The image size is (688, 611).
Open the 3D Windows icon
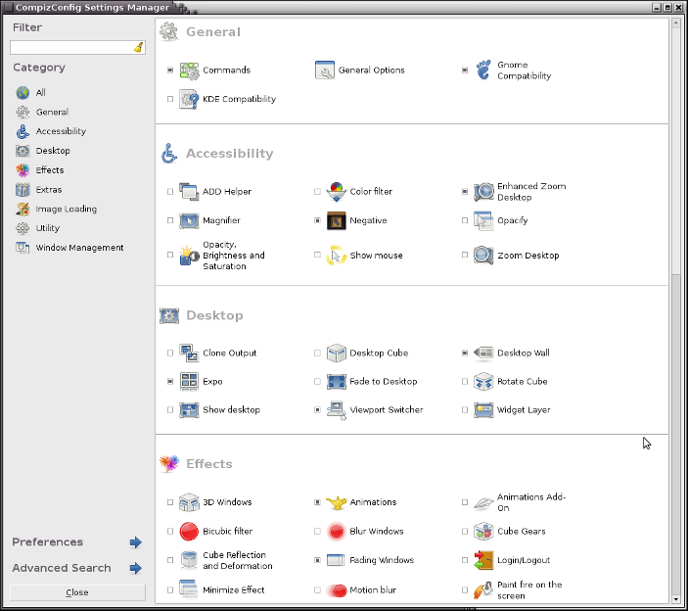point(190,502)
